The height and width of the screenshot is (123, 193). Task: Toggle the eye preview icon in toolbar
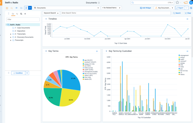pyautogui.click(x=16, y=8)
